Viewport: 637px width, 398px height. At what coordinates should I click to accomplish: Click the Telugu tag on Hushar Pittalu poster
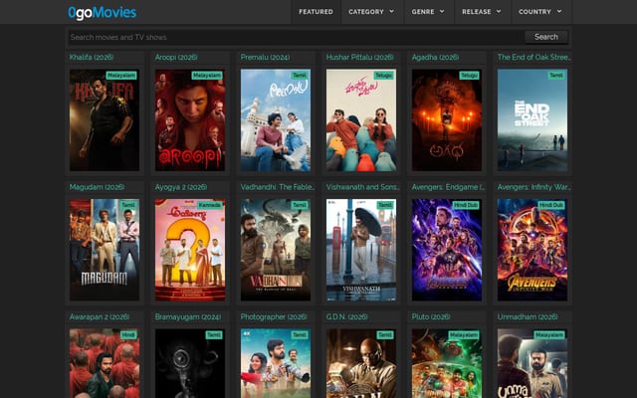point(383,76)
